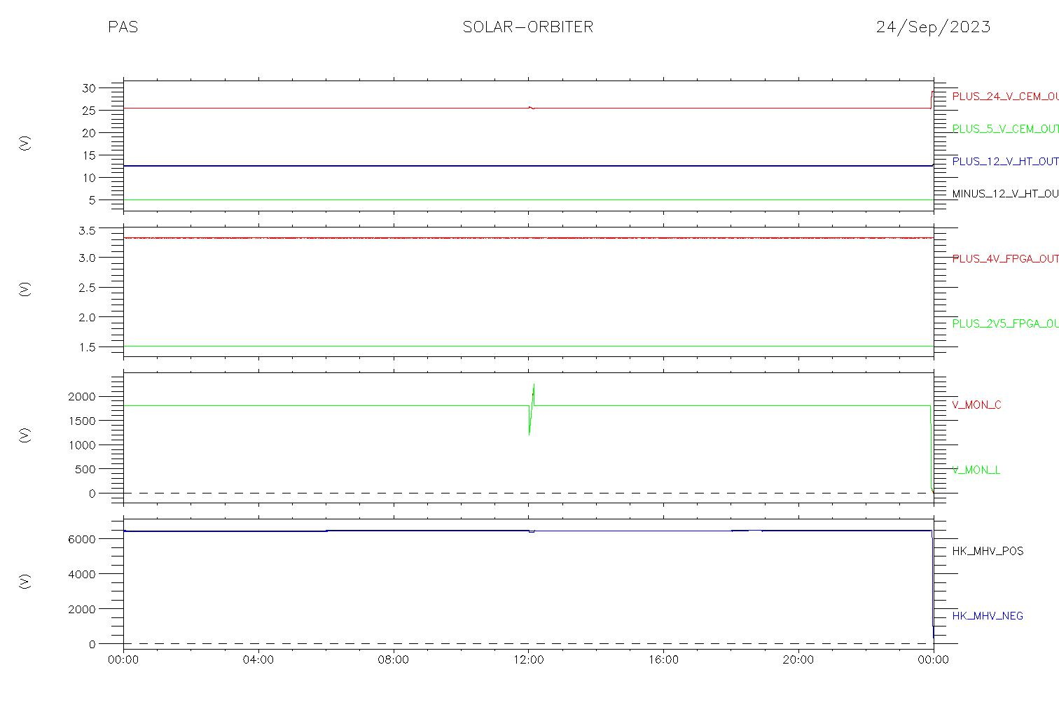1059x714 pixels.
Task: Click the 20:00 time axis label
Action: pyautogui.click(x=798, y=660)
